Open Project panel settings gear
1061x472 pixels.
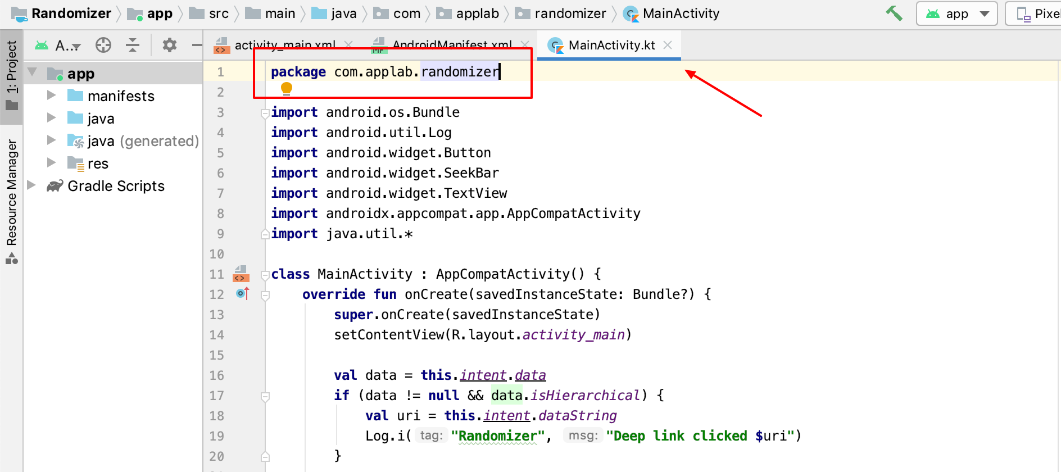click(x=169, y=45)
